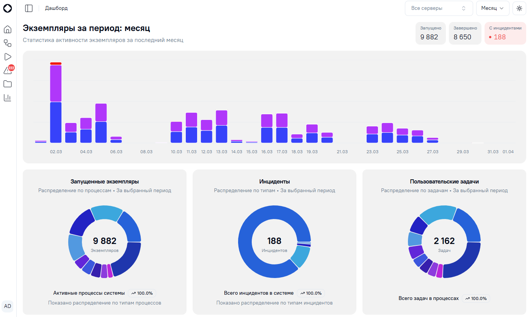530x317 pixels.
Task: Open the bar chart statistics sidebar icon
Action: tap(8, 98)
